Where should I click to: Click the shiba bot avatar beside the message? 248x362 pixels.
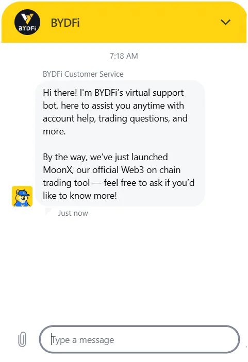coord(22,196)
